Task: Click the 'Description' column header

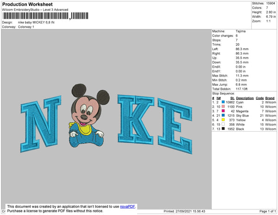Action: pyautogui.click(x=245, y=98)
